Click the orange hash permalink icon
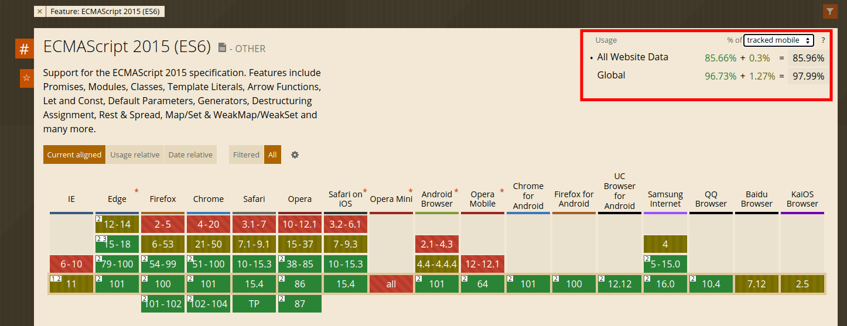 tap(24, 49)
